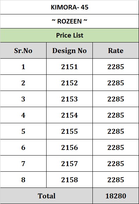Select the Total label cell

(x=46, y=196)
